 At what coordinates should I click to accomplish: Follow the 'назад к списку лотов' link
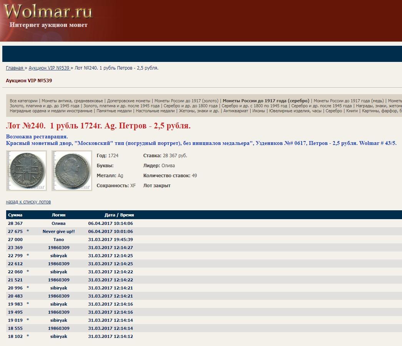coord(28,202)
